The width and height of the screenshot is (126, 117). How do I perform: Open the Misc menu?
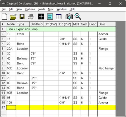[51, 9]
